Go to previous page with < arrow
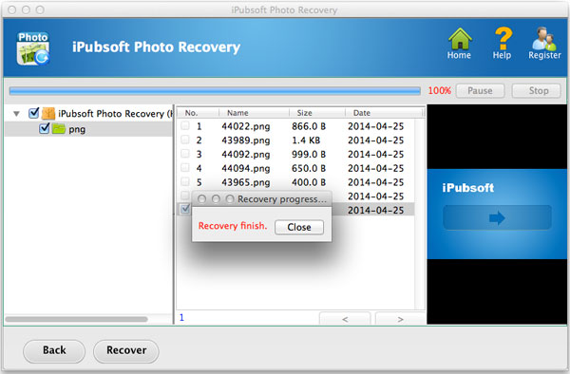Image resolution: width=570 pixels, height=374 pixels. click(x=345, y=319)
